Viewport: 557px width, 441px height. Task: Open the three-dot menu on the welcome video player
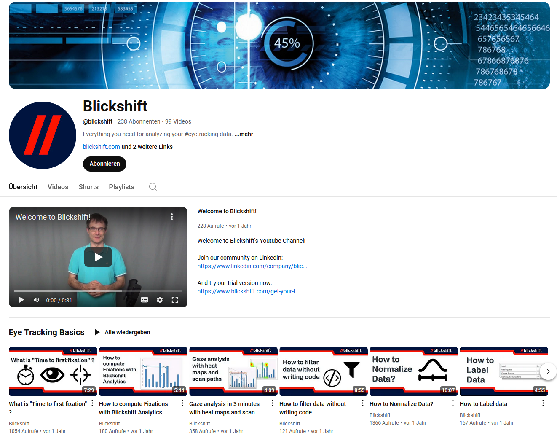(172, 217)
